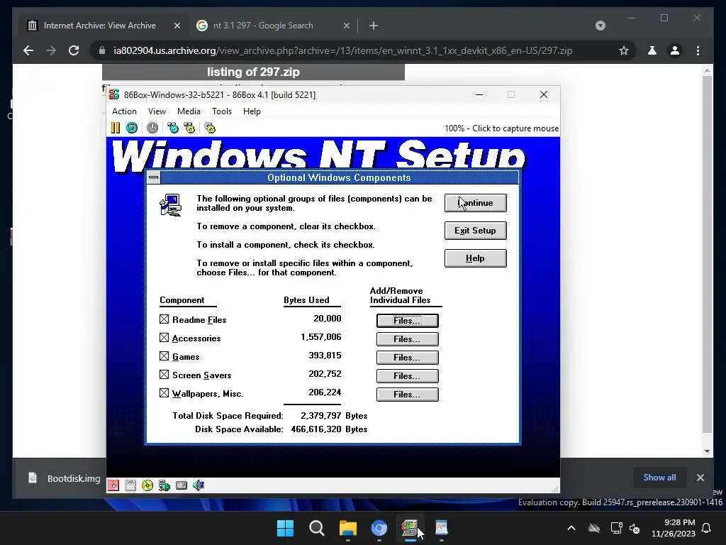726x545 pixels.
Task: Uncheck the Games component
Action: tap(164, 356)
